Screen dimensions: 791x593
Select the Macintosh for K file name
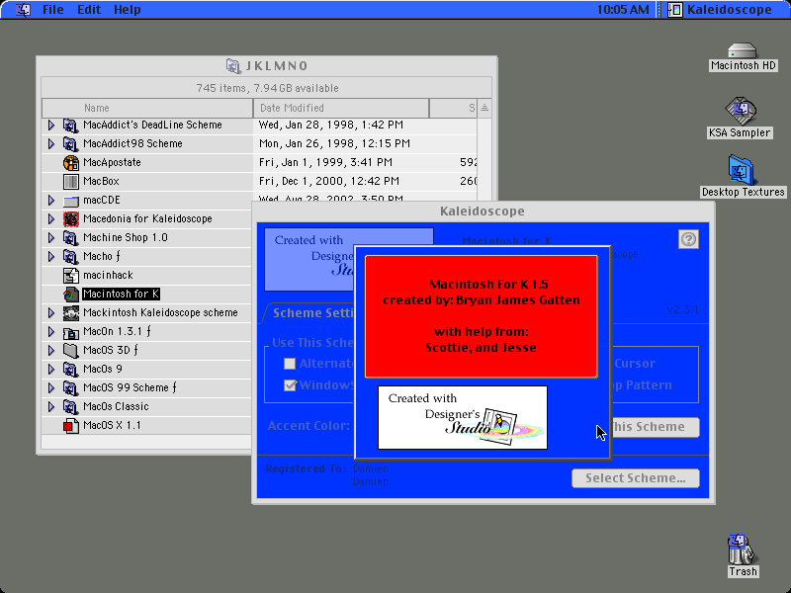(x=121, y=294)
